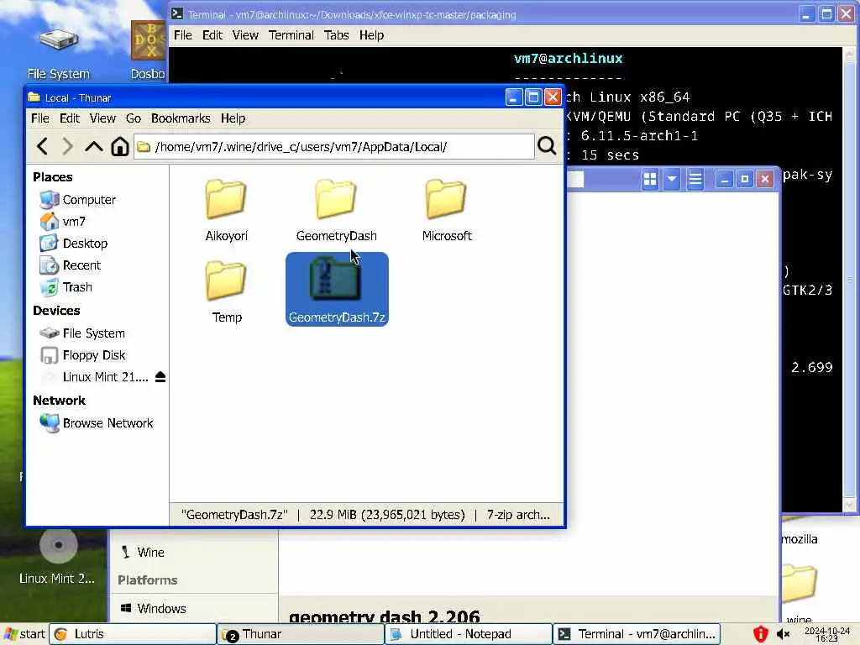Open the Aikoyori folder

pyautogui.click(x=226, y=211)
